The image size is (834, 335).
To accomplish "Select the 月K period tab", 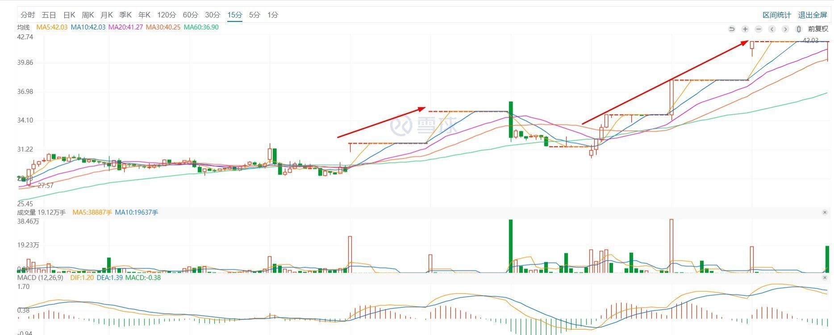I will (107, 15).
